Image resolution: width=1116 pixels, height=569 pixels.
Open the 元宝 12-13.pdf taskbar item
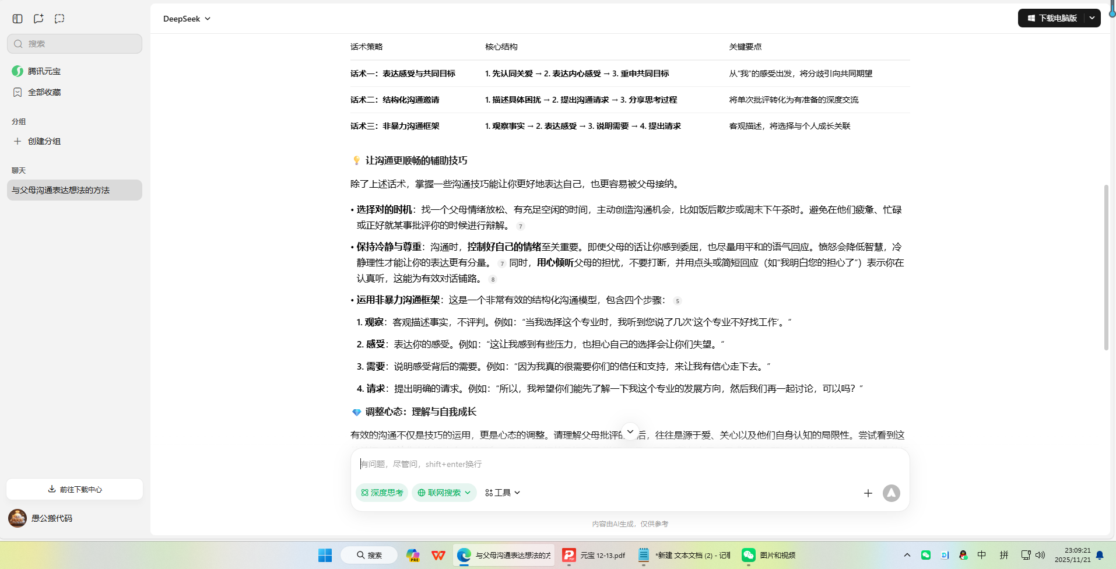pos(593,554)
